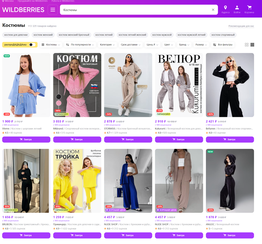Click Продавайте на Wildberries link
This screenshot has width=262, height=244.
click(x=33, y=1)
